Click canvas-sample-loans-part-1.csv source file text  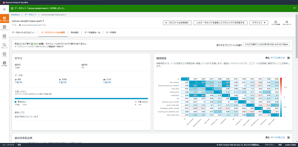click(x=34, y=25)
